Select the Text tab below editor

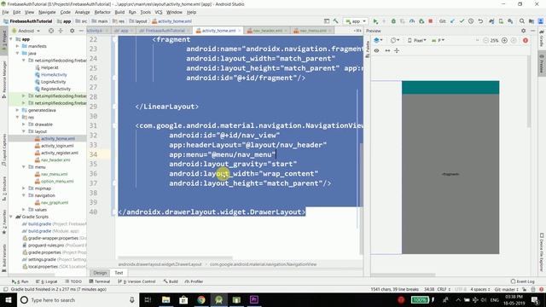click(119, 273)
